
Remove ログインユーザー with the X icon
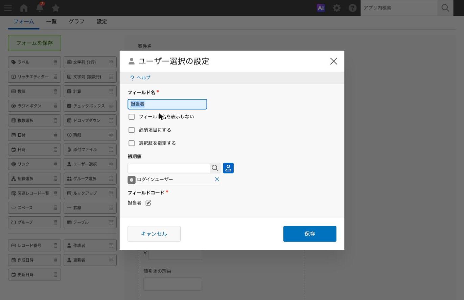coord(217,179)
